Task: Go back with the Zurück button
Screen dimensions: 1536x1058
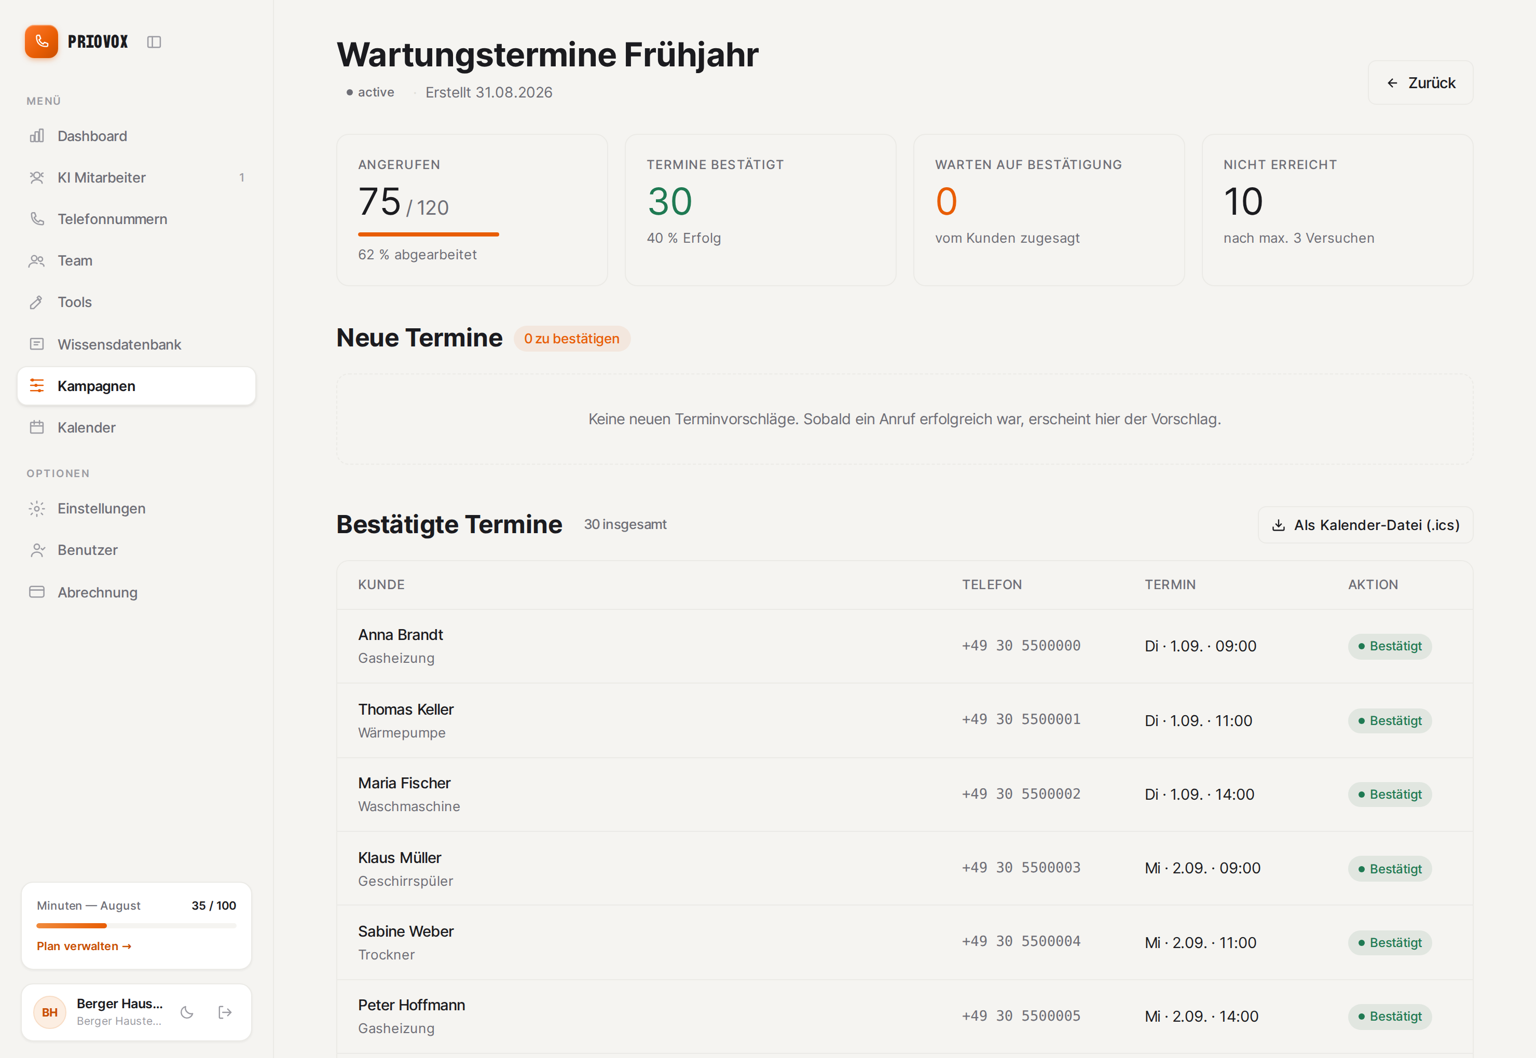Action: pos(1421,83)
